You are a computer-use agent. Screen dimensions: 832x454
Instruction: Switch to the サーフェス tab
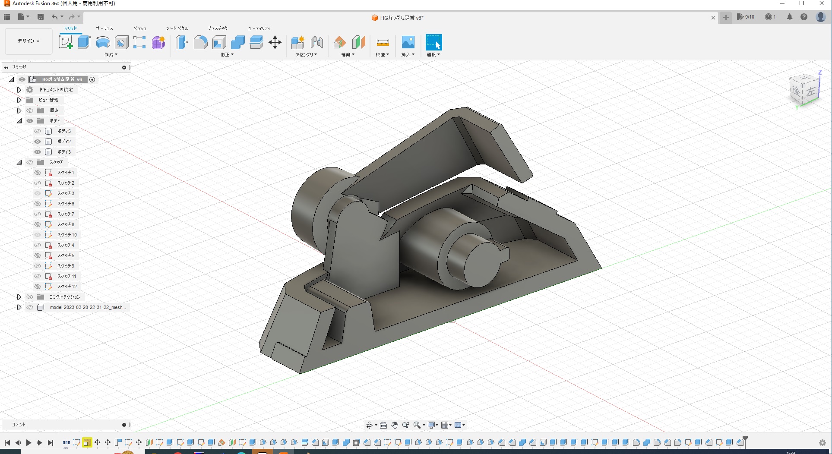click(x=104, y=28)
